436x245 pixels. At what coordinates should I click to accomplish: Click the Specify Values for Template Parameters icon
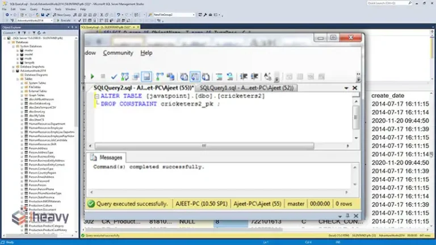coord(267,77)
